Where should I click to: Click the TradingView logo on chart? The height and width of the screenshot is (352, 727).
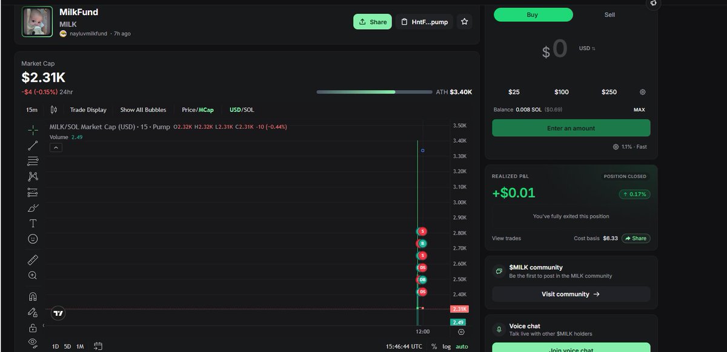[x=58, y=313]
